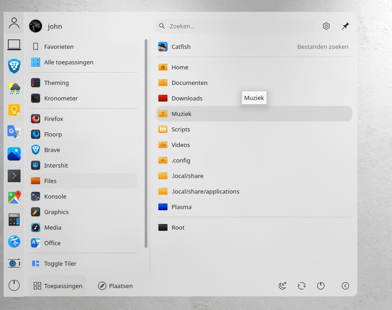Screen dimensions: 392x310
Task: Click the restart circular arrows icon
Action: (x=302, y=286)
